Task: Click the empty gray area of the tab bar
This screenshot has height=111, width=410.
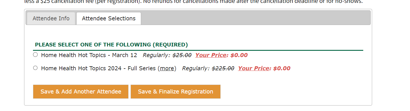Action: pyautogui.click(x=255, y=18)
